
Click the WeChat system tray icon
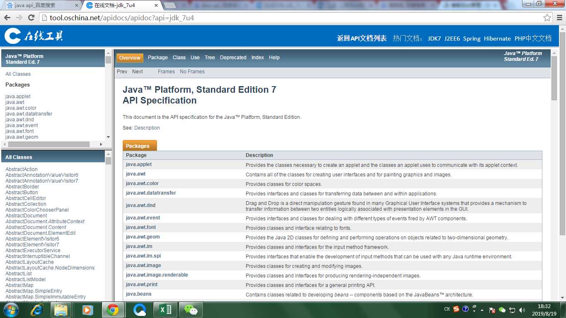pyautogui.click(x=502, y=310)
